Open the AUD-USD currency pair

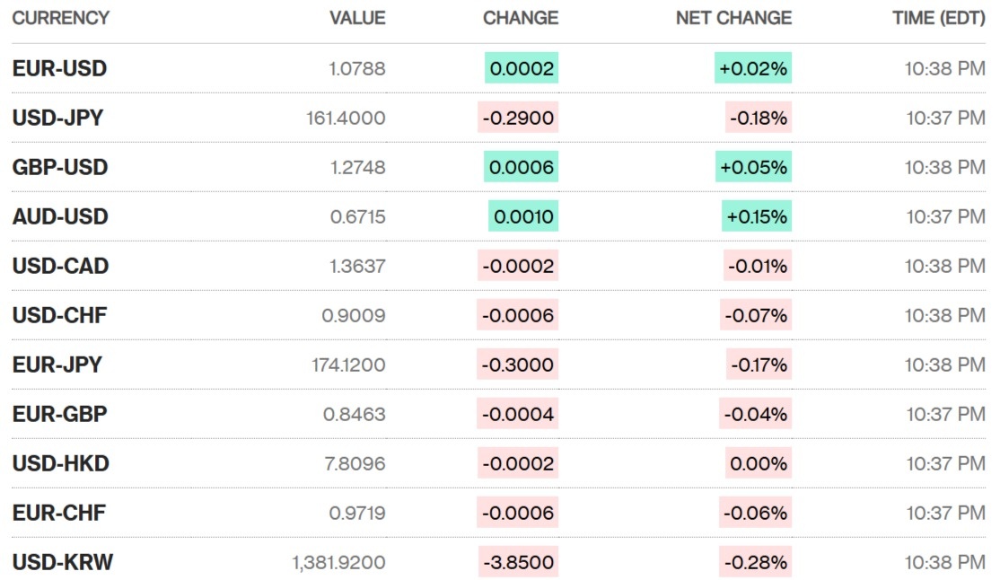pyautogui.click(x=59, y=216)
